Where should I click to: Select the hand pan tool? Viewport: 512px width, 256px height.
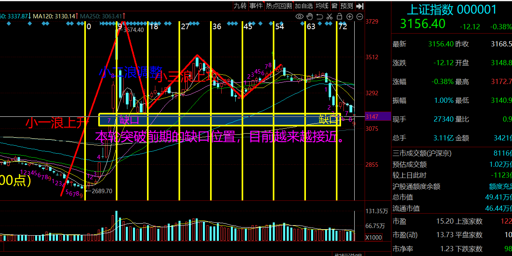click(x=310, y=16)
